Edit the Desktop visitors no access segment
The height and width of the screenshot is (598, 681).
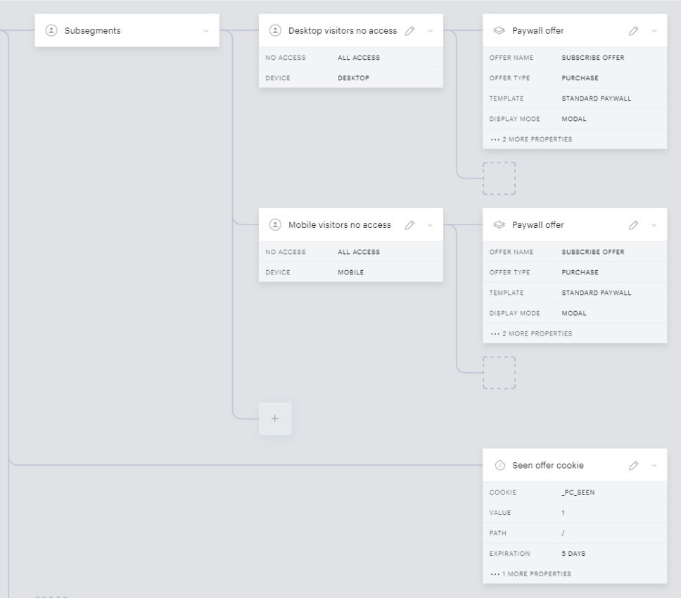409,31
